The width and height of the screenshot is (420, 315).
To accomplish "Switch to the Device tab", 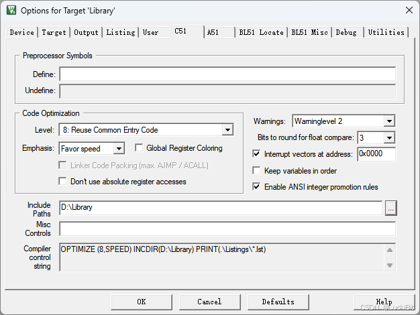I will tap(21, 32).
